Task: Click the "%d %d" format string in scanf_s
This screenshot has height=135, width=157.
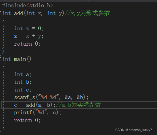Action: pos(49,97)
